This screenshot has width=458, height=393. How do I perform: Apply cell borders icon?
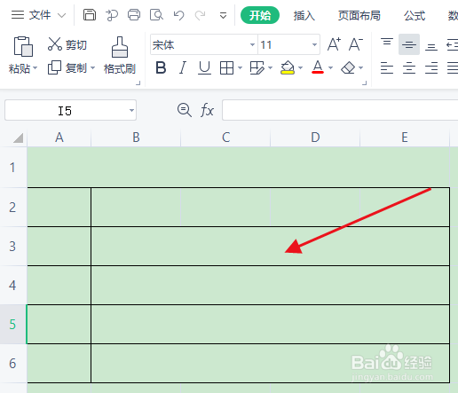point(226,68)
